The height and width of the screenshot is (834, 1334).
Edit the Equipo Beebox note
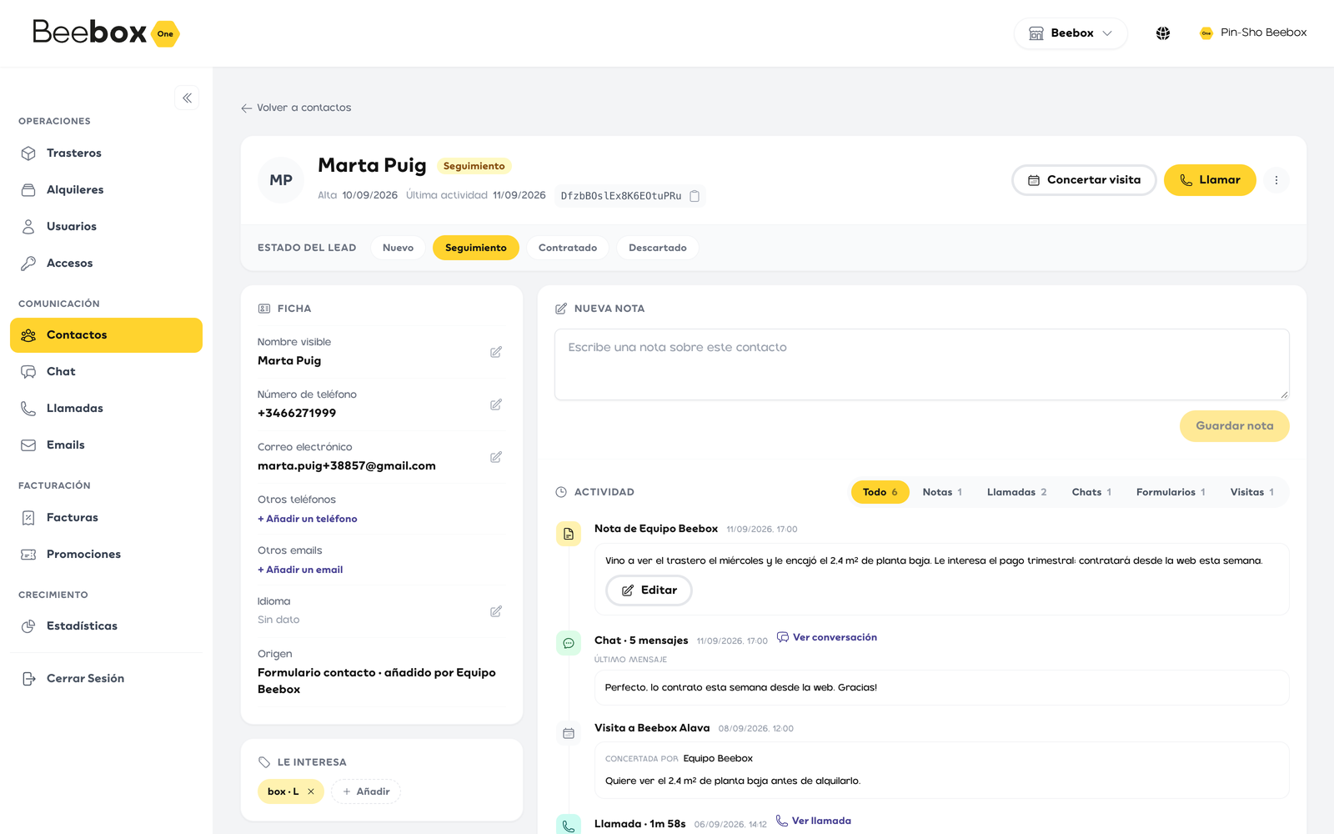pyautogui.click(x=649, y=590)
